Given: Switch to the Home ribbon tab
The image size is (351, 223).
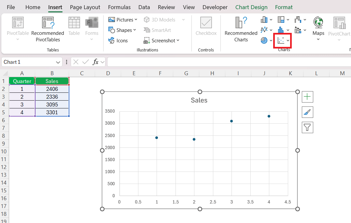Looking at the screenshot, I should pos(33,7).
